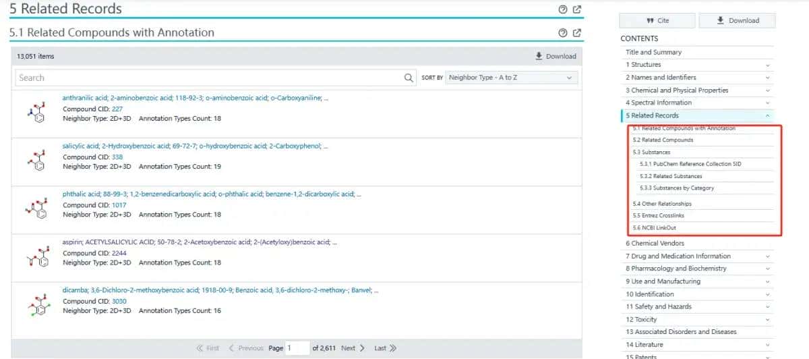Open the Sort By Neighbor Type dropdown
Image resolution: width=809 pixels, height=359 pixels.
[512, 78]
